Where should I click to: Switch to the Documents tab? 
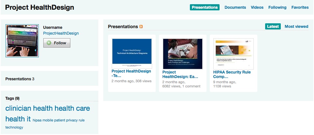[x=235, y=7]
